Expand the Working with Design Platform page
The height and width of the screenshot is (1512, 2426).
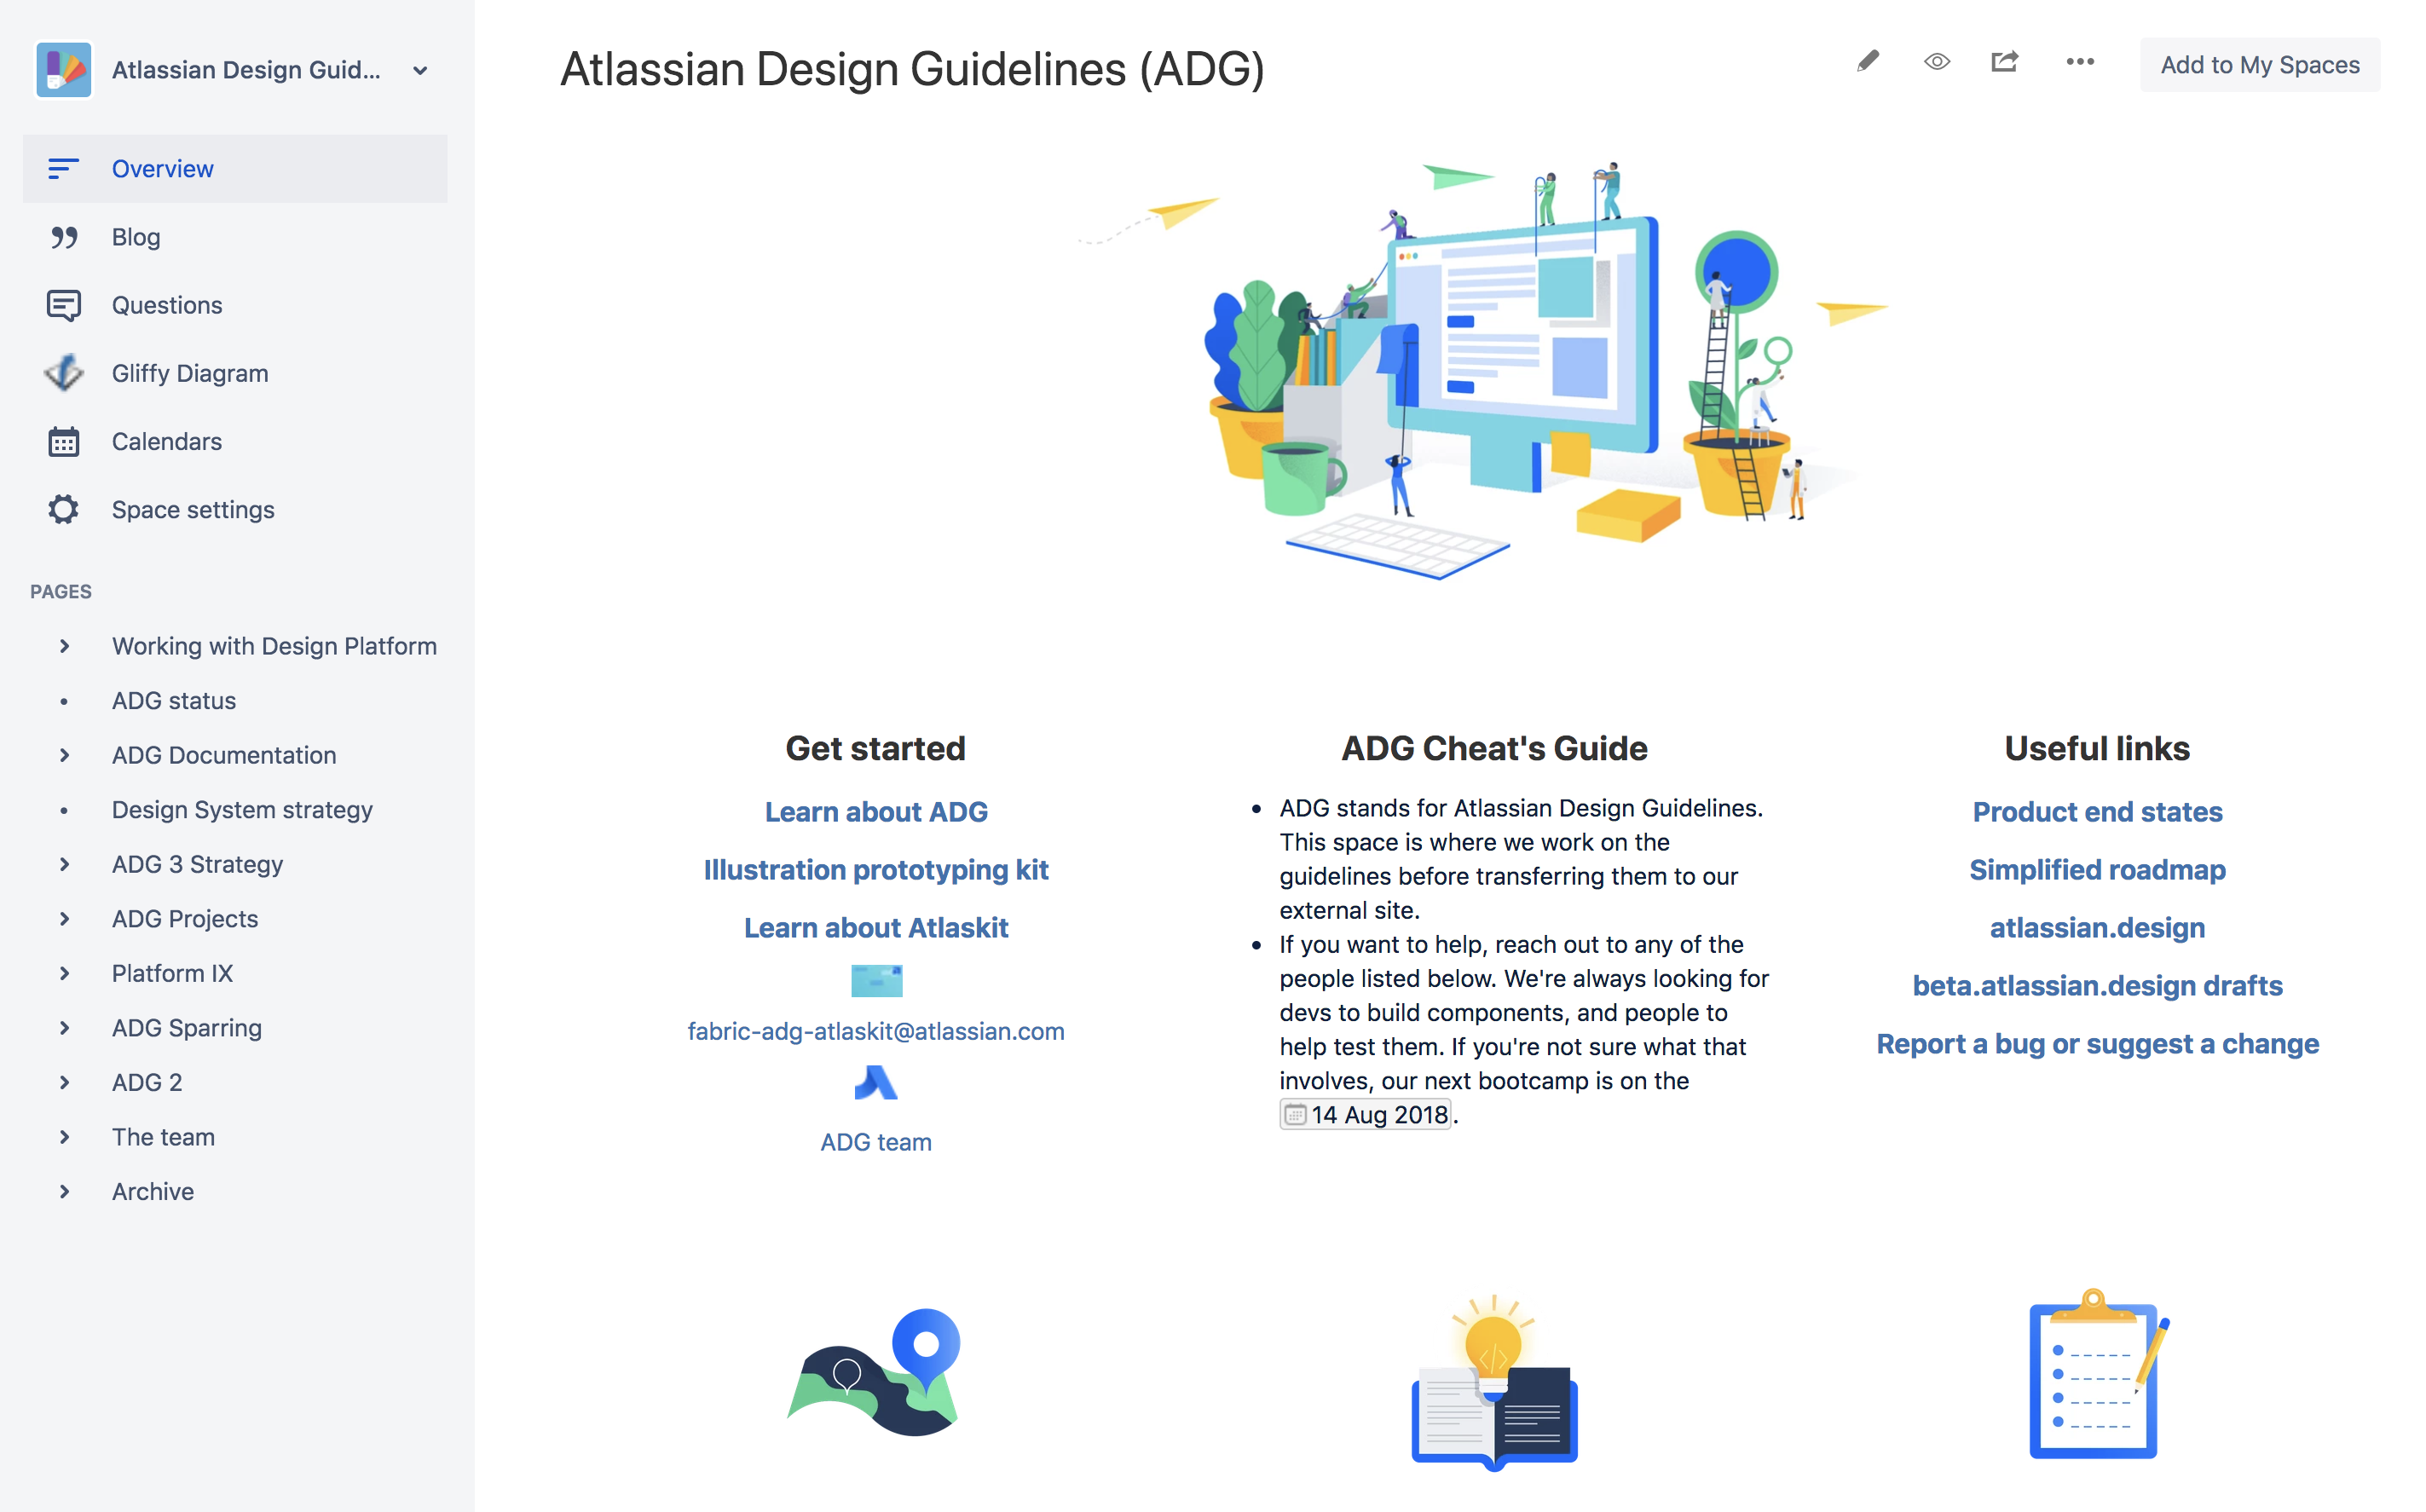pos(63,644)
